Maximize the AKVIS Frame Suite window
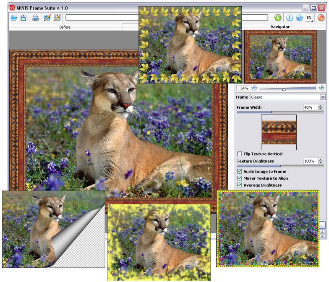Viewport: 329px width, 282px height. pyautogui.click(x=313, y=8)
